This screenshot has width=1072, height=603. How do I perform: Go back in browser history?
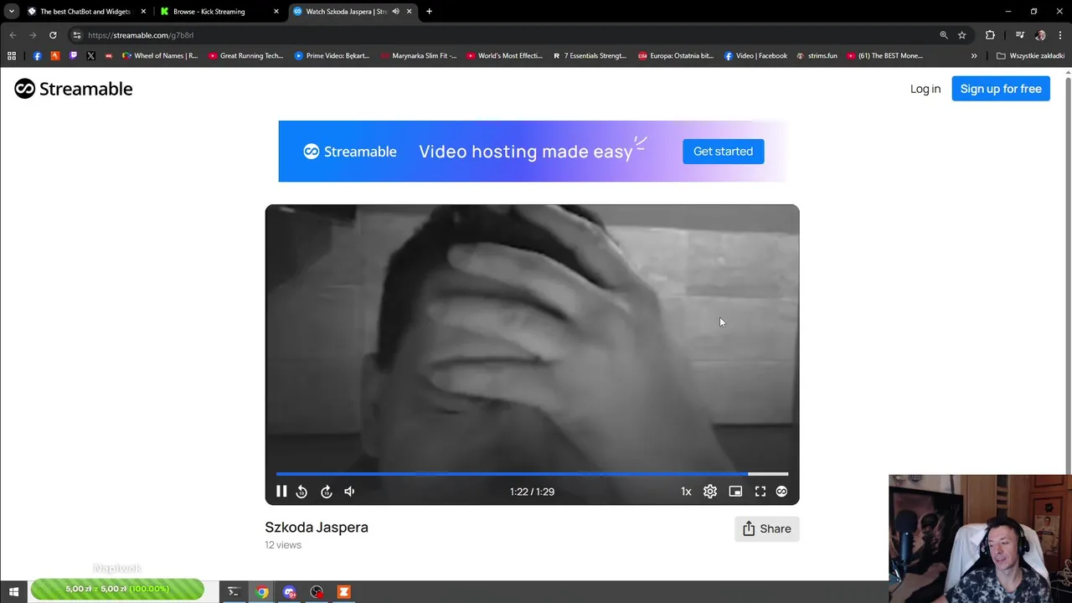point(13,35)
